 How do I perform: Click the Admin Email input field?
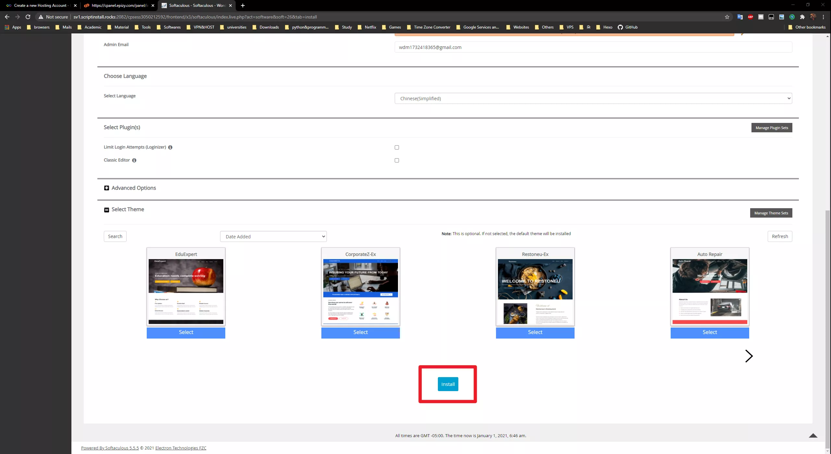pyautogui.click(x=593, y=47)
